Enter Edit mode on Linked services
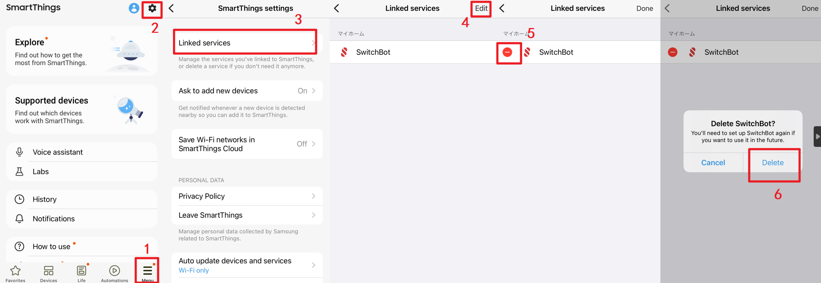Screen dimensions: 821x283 pyautogui.click(x=481, y=8)
